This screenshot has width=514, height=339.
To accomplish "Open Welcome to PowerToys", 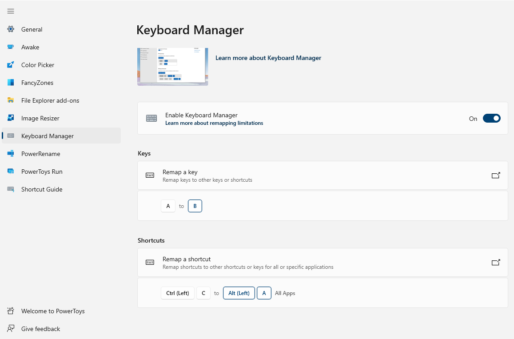I will point(52,311).
